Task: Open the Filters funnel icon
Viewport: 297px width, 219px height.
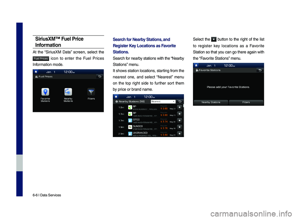Action: coord(91,93)
